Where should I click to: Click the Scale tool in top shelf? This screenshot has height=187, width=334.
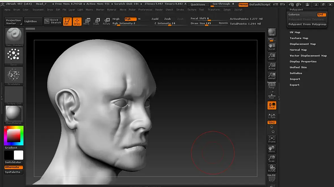click(x=97, y=21)
